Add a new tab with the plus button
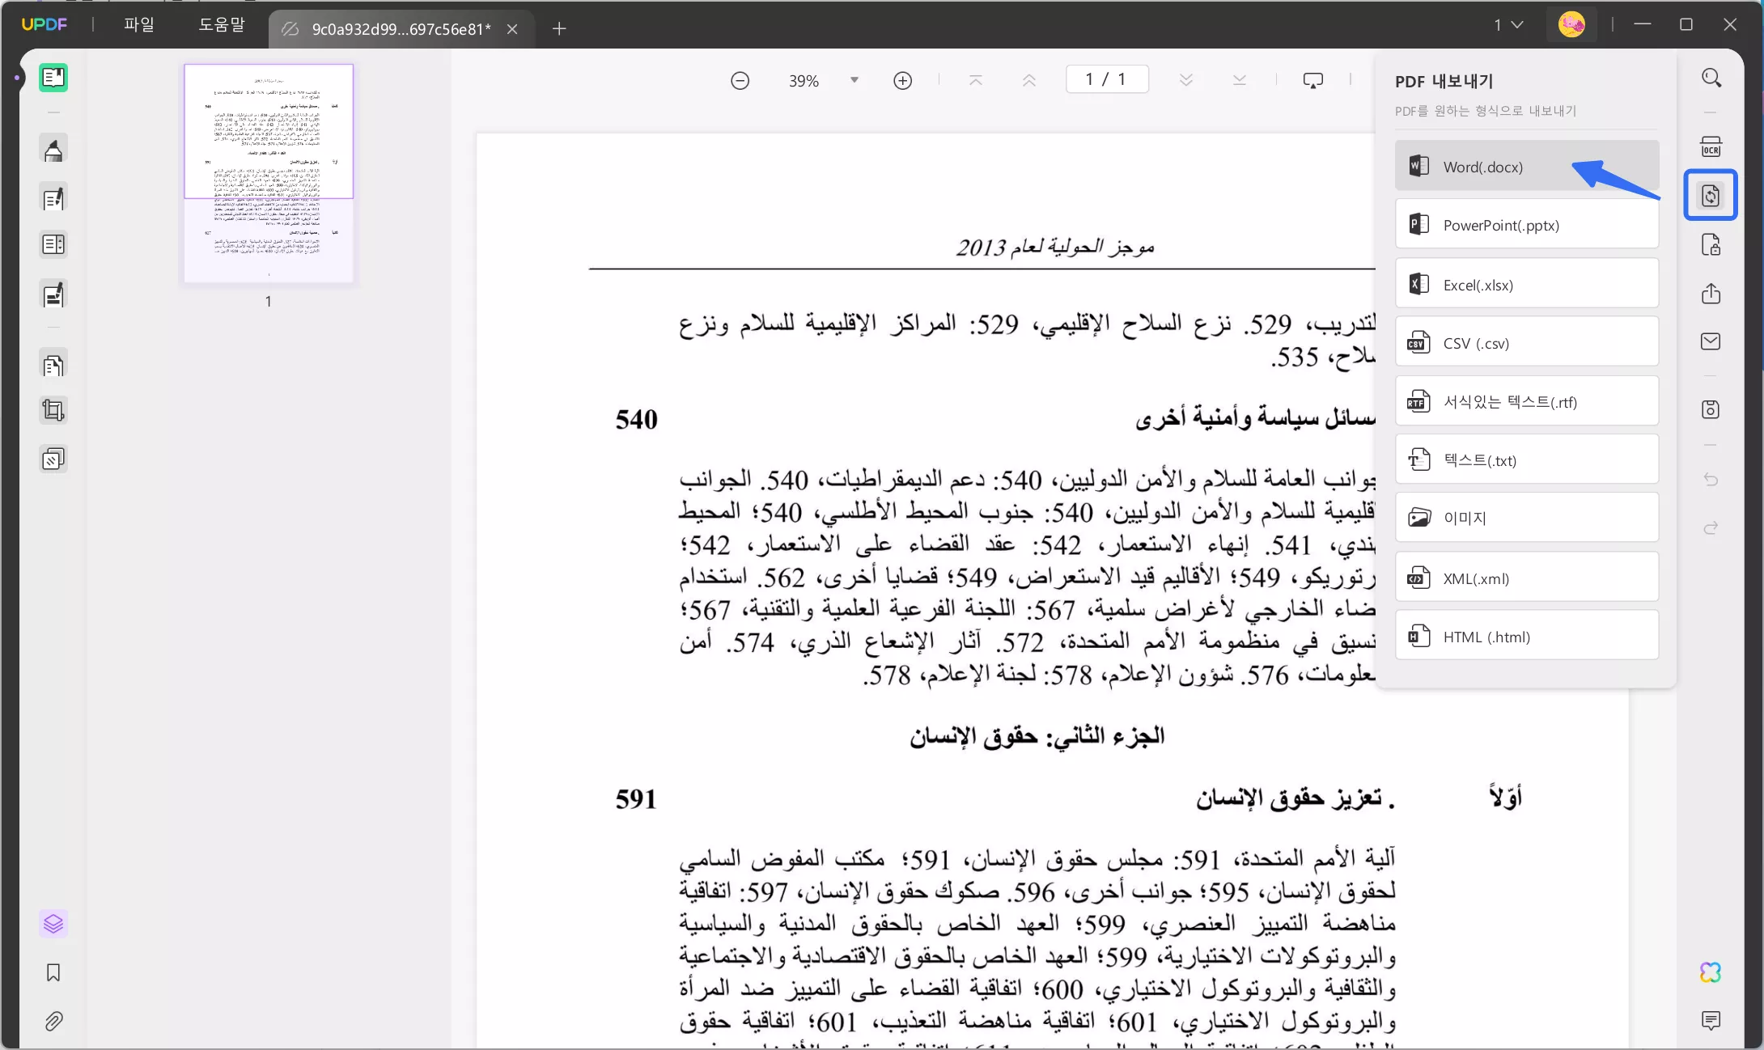The height and width of the screenshot is (1050, 1764). tap(559, 29)
